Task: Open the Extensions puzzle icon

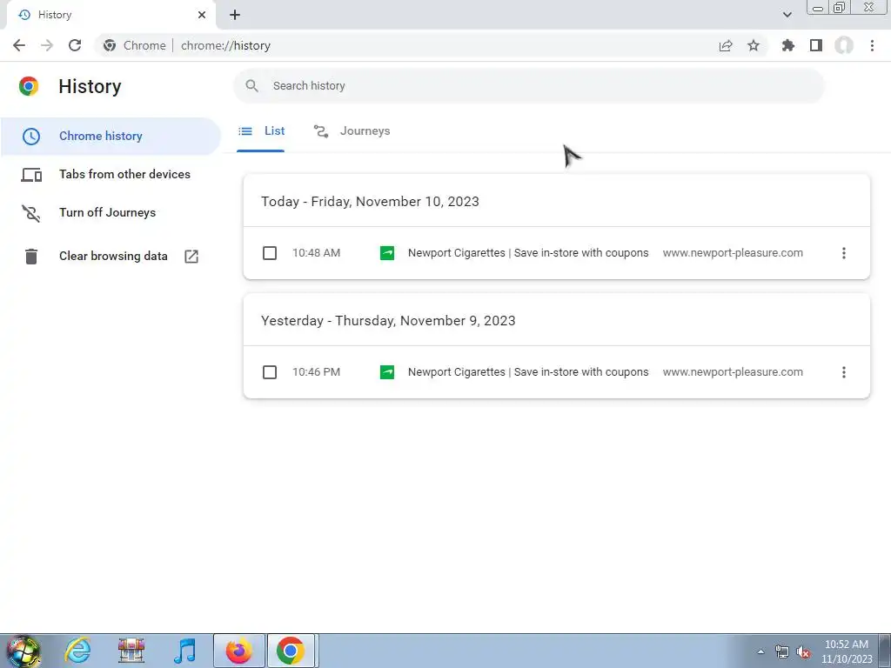Action: [x=787, y=45]
